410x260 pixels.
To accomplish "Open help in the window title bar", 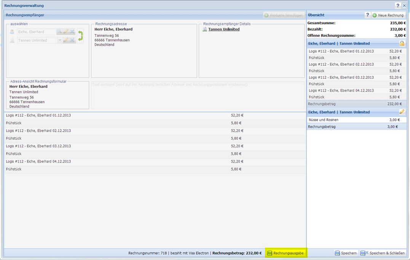I will pos(398,6).
